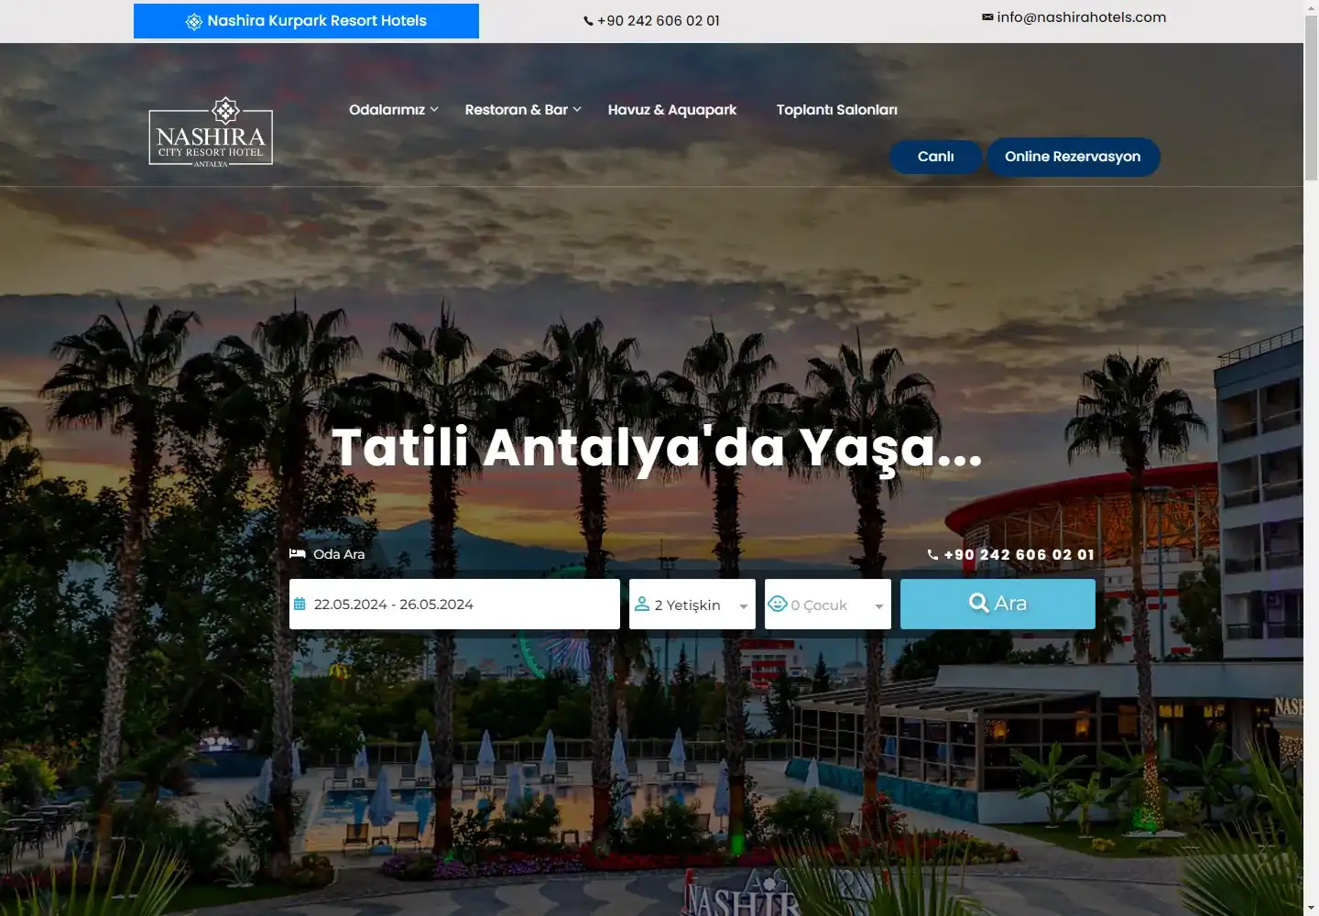Click the Oda Ara label

click(339, 554)
